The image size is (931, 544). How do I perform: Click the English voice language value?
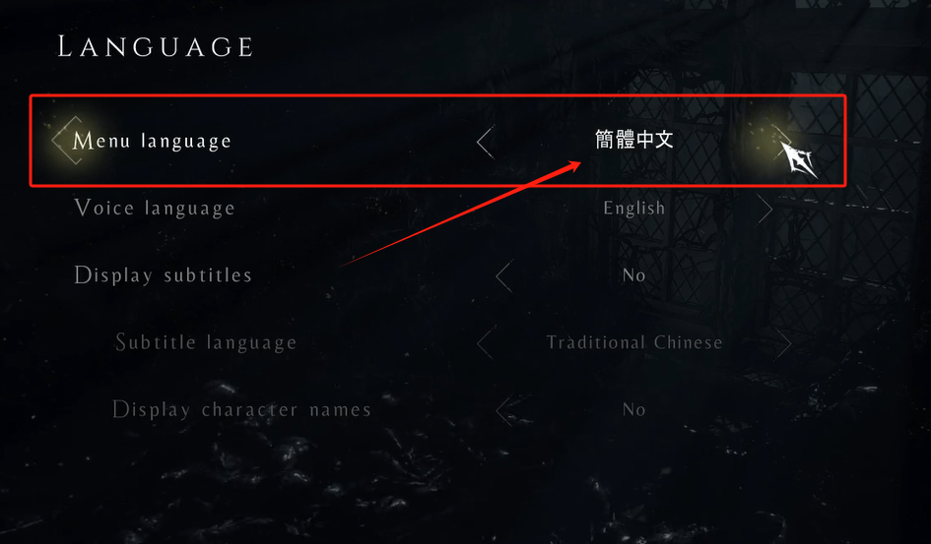click(634, 208)
